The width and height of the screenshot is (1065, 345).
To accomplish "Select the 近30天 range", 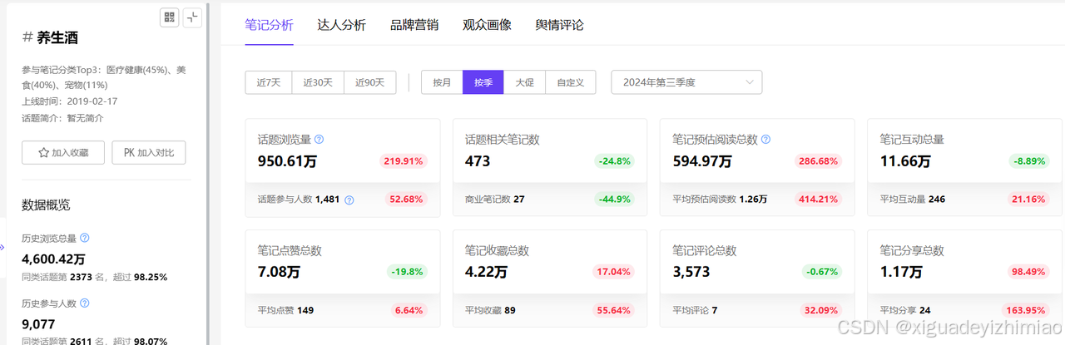I will click(x=318, y=82).
